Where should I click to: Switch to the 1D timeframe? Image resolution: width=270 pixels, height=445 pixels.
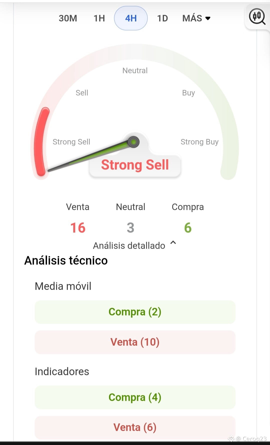click(162, 18)
